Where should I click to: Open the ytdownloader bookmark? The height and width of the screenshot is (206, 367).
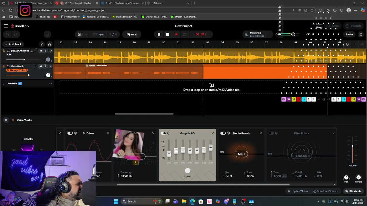click(70, 17)
